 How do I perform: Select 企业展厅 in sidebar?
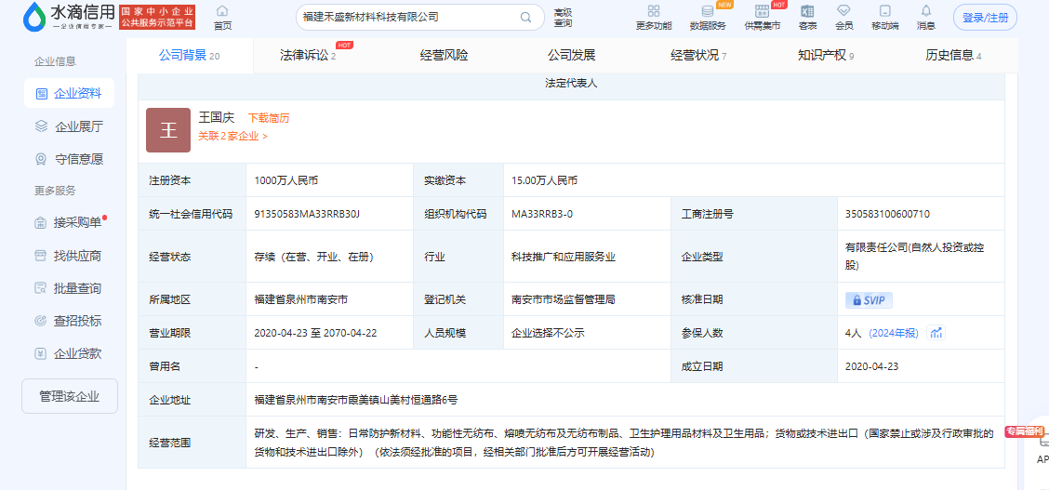[78, 126]
